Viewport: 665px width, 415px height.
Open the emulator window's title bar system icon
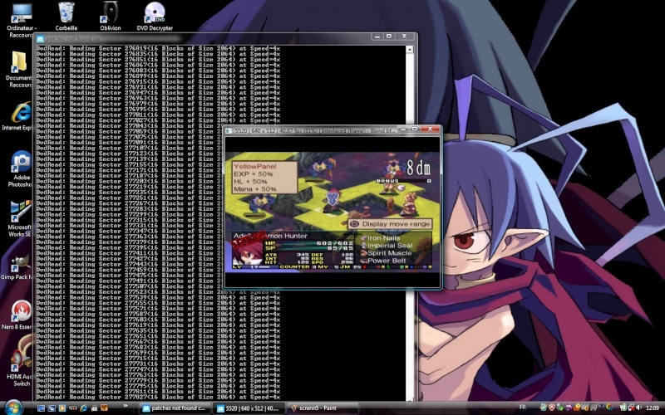[229, 131]
